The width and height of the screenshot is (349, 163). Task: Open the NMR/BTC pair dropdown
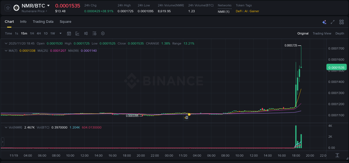49,5
